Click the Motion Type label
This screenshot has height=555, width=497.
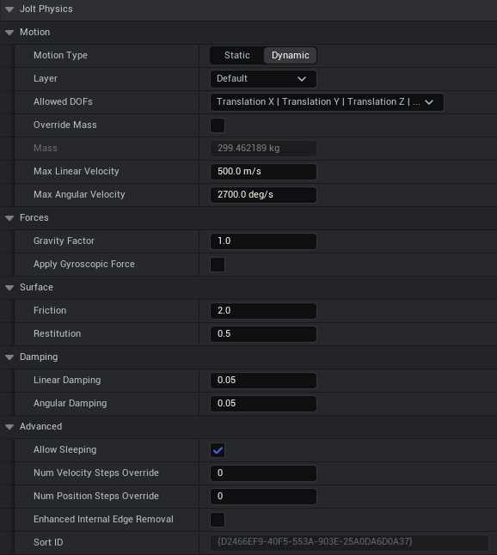60,55
